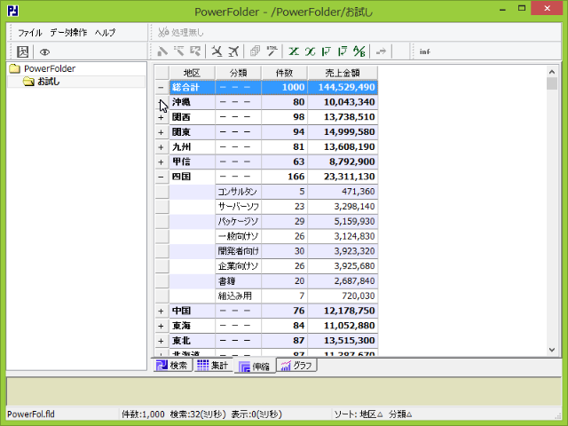Click the first green X toolbar icon
The image size is (568, 426).
click(294, 51)
